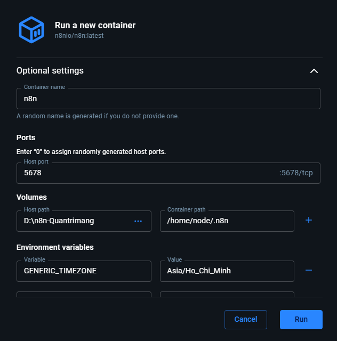
Task: Click the partially visible second value field
Action: pos(227,294)
